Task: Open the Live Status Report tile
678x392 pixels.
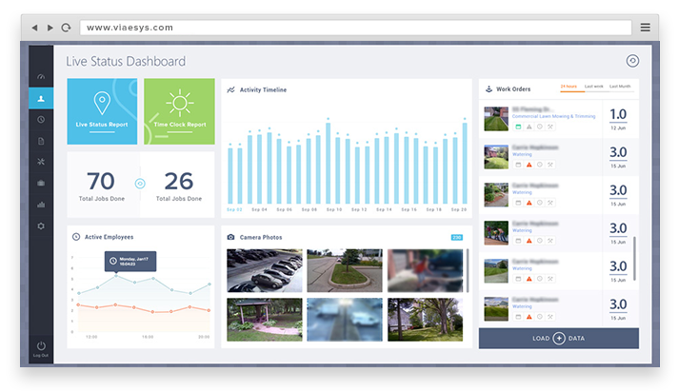Action: [x=102, y=112]
